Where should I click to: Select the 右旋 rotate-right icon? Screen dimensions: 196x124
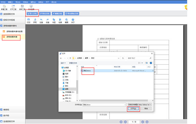[x=48, y=20]
